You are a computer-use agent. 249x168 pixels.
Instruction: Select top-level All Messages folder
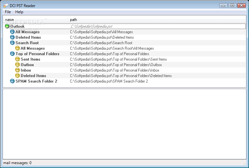point(28,32)
